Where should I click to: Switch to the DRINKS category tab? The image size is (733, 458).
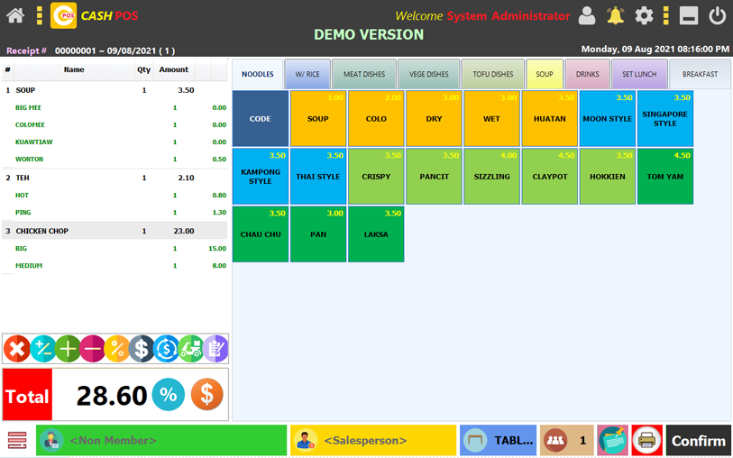pos(587,74)
